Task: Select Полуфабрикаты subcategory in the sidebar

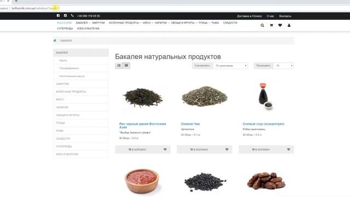Action: pos(81,68)
